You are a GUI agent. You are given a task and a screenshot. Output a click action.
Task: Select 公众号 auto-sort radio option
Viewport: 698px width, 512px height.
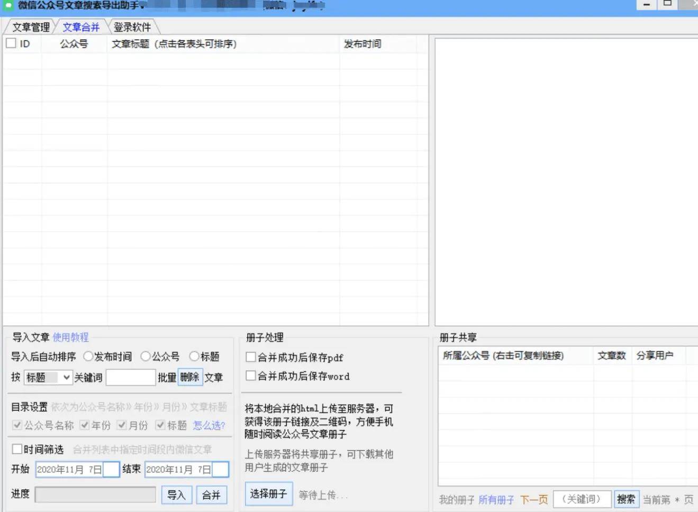(x=146, y=356)
